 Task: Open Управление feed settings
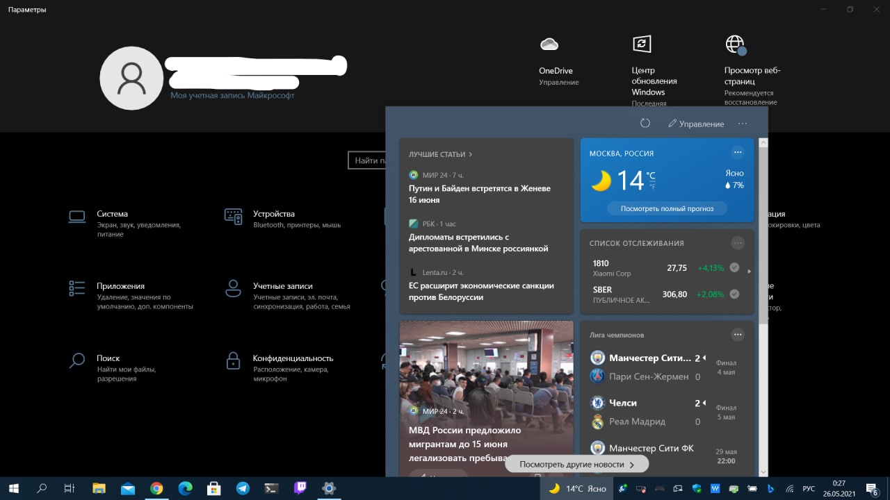click(696, 124)
